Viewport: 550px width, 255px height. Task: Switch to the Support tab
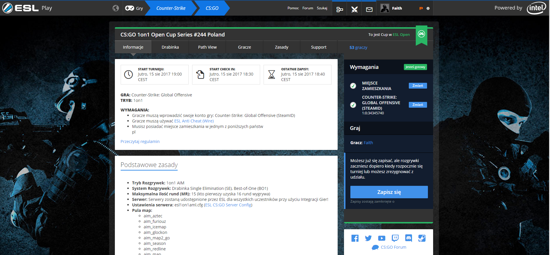pyautogui.click(x=319, y=47)
